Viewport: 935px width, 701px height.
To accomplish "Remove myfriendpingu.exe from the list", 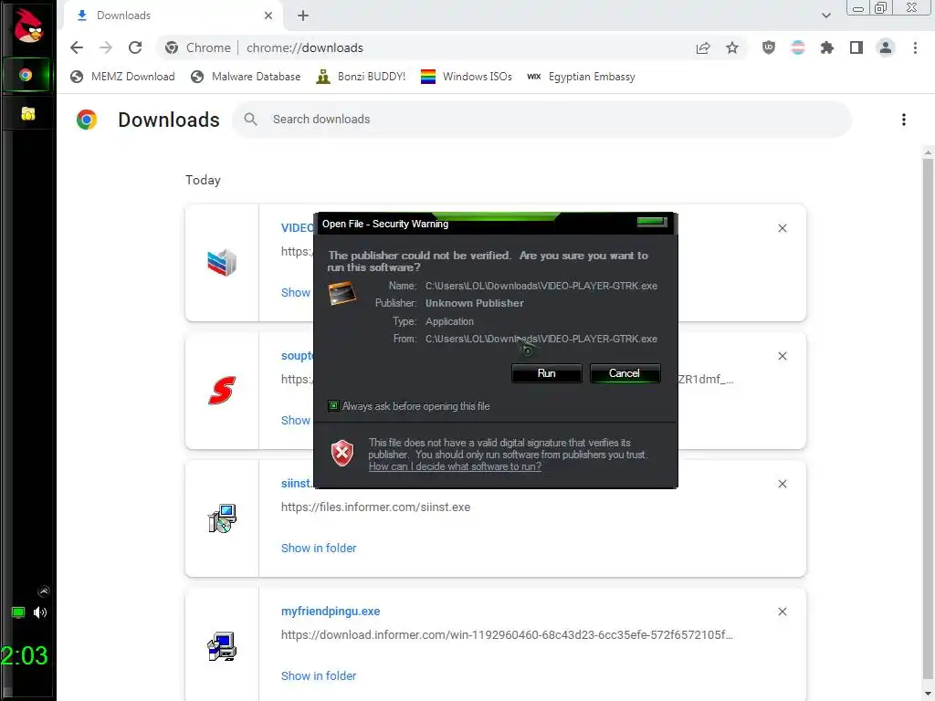I will click(x=783, y=612).
